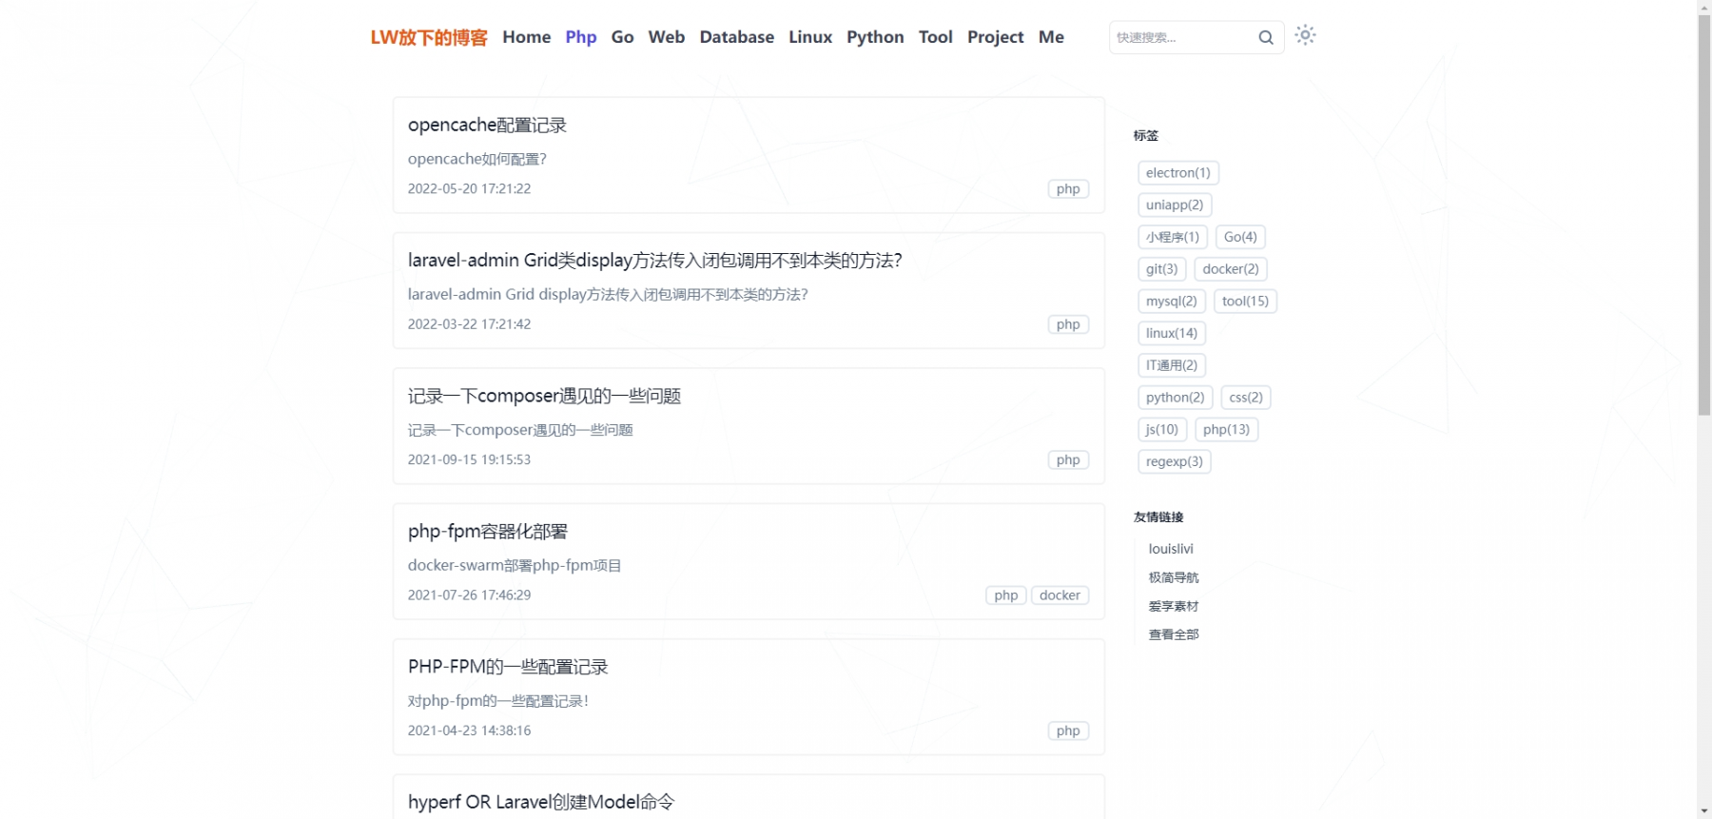Filter by the tool(15) tag
This screenshot has height=819, width=1712.
(1246, 302)
